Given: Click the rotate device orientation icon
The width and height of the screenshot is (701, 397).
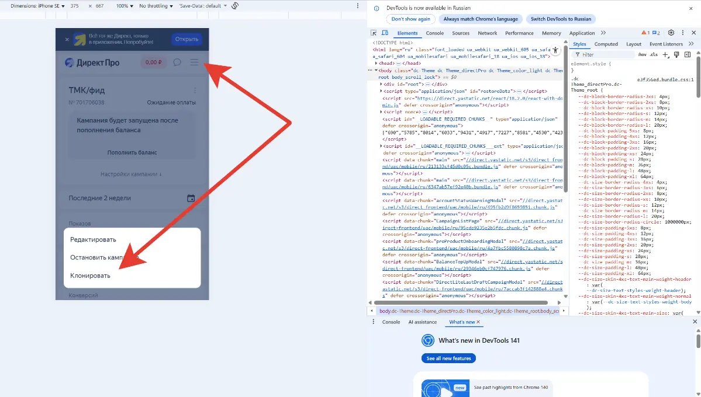Looking at the screenshot, I should [235, 6].
